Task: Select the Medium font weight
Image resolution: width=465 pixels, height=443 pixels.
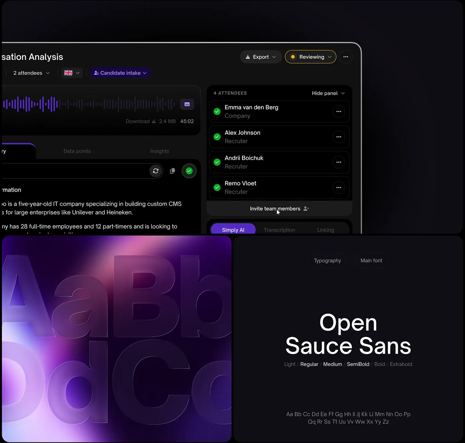Action: click(x=332, y=364)
